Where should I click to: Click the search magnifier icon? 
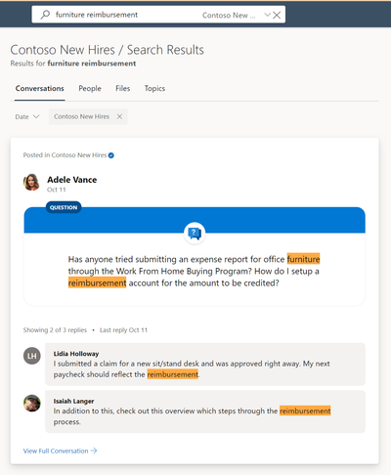[x=45, y=15]
